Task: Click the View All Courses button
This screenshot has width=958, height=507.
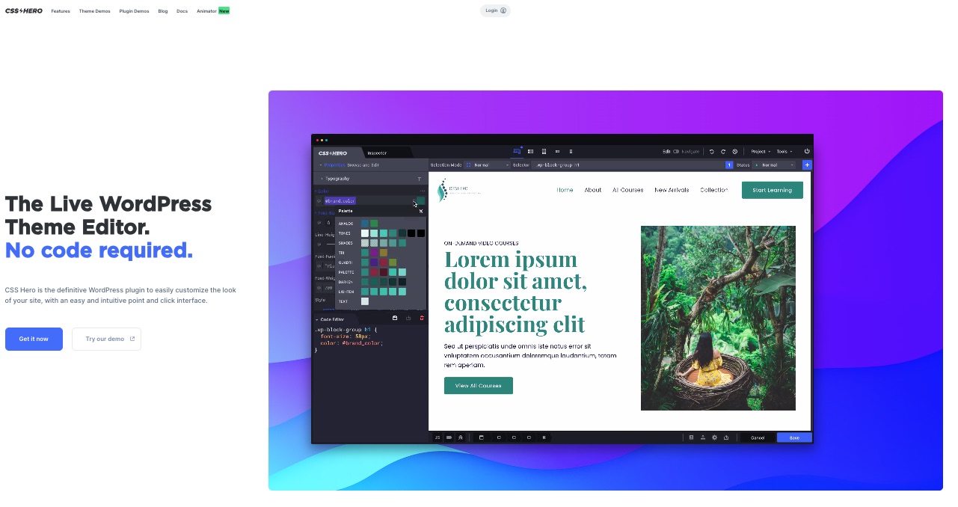Action: point(479,385)
